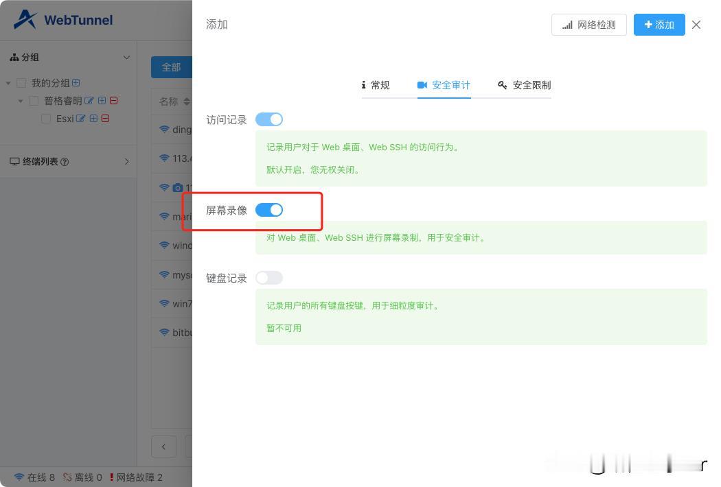Check the 我的分组 checkbox
721x487 pixels.
coord(21,83)
